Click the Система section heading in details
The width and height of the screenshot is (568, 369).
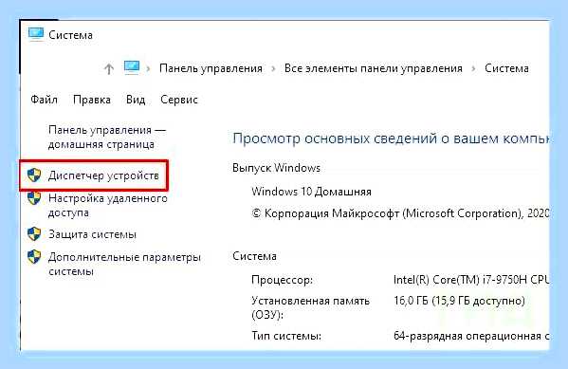(254, 256)
